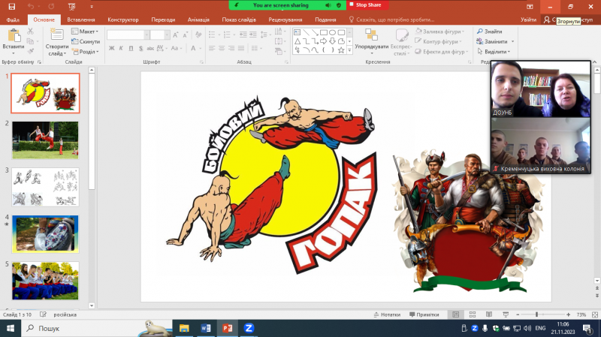Viewport: 601px width, 337px height.
Task: Click Знайти find button
Action: click(x=490, y=32)
